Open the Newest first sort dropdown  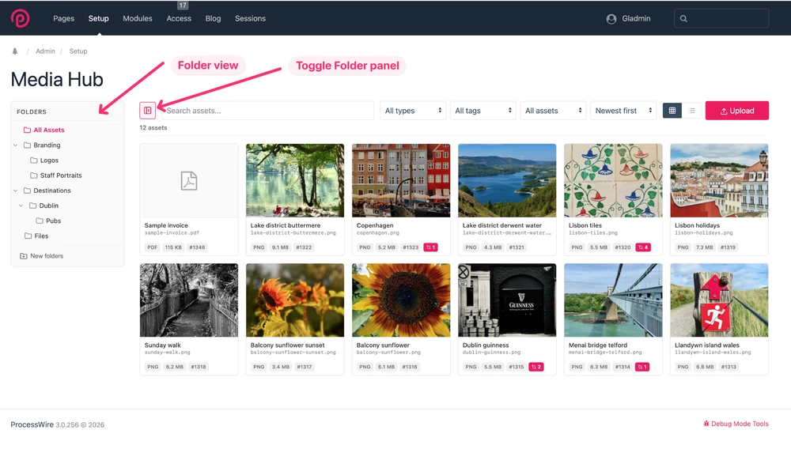623,111
